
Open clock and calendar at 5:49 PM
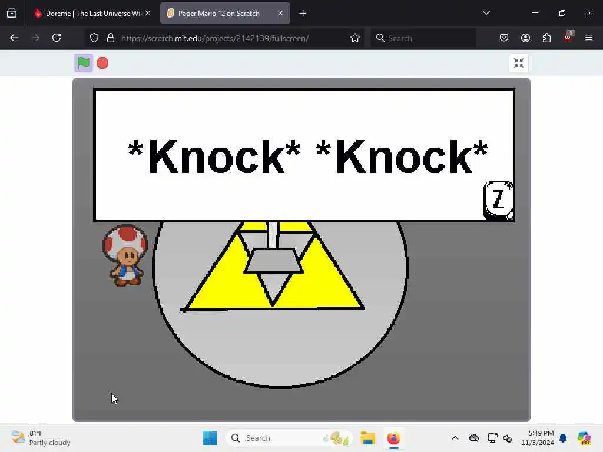click(538, 438)
